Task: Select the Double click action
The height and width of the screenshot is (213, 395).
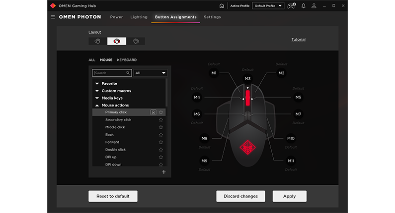Action: (x=129, y=150)
